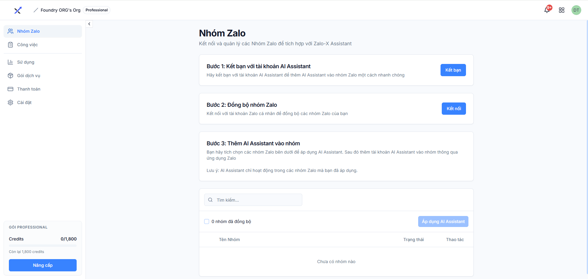Open the Thanh toán menu item
The width and height of the screenshot is (588, 279).
[29, 89]
